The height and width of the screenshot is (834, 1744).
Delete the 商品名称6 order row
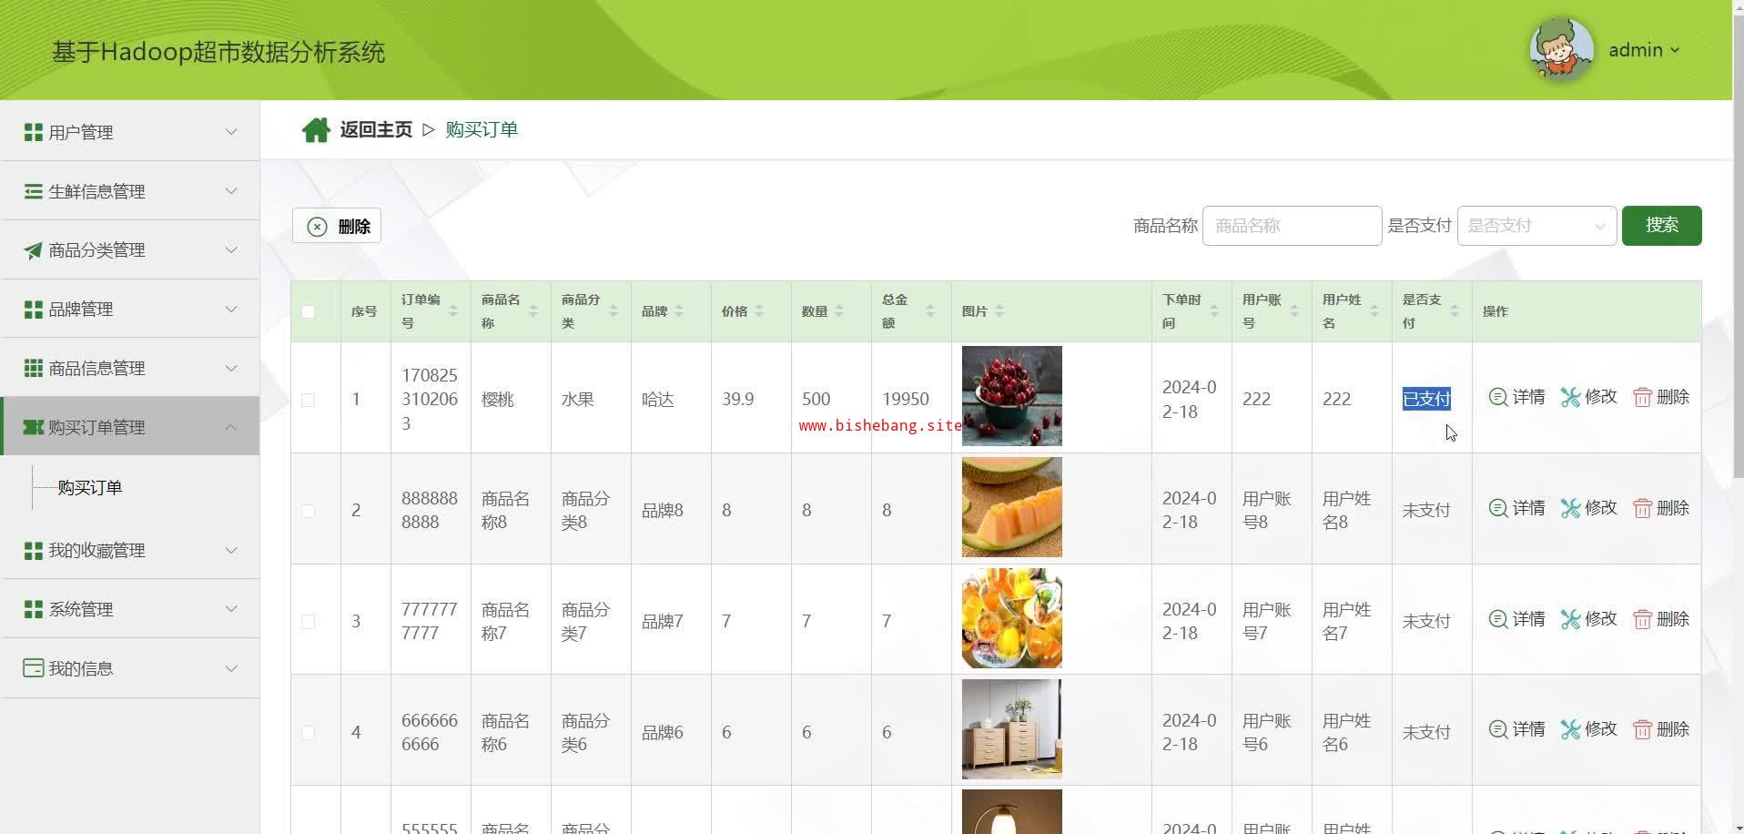1661,729
